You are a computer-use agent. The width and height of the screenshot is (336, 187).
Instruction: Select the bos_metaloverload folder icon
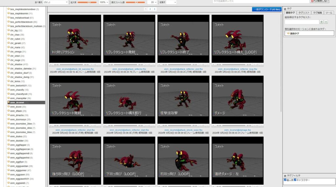(8, 18)
